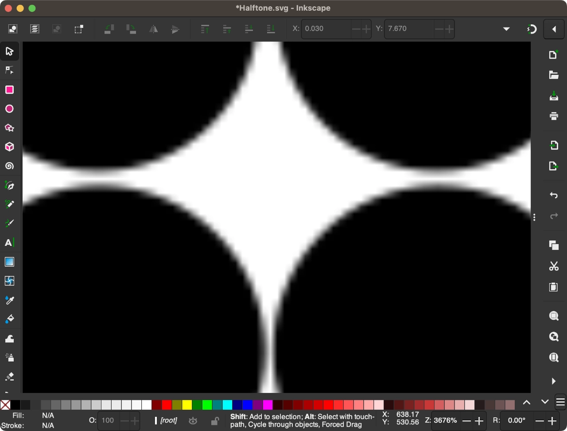Toggle root layer visibility eye
The height and width of the screenshot is (431, 567).
(193, 421)
